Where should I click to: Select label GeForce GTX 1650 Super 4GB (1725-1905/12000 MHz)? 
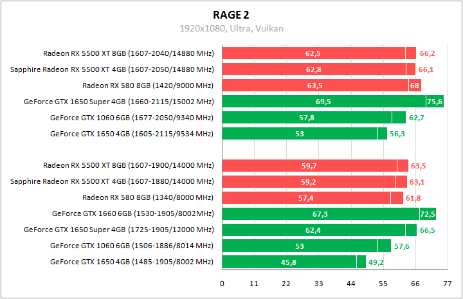(119, 230)
